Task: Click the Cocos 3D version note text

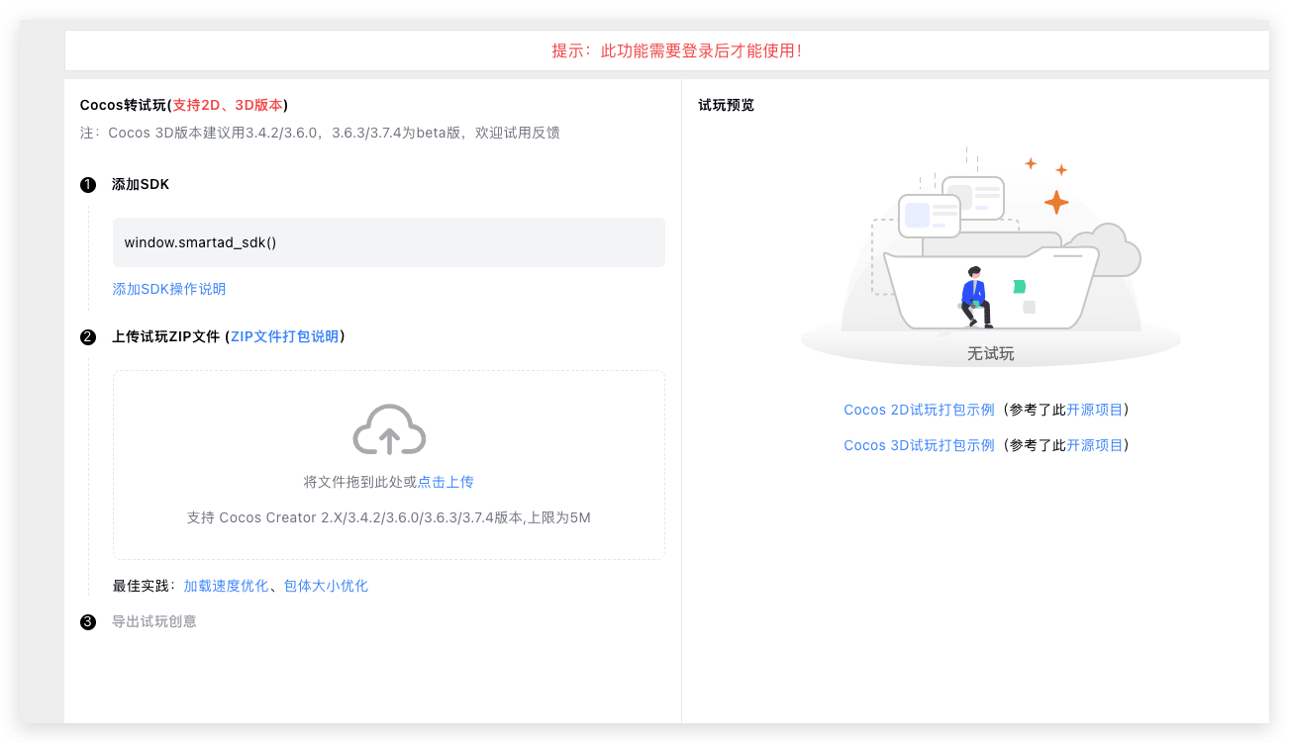Action: point(320,133)
